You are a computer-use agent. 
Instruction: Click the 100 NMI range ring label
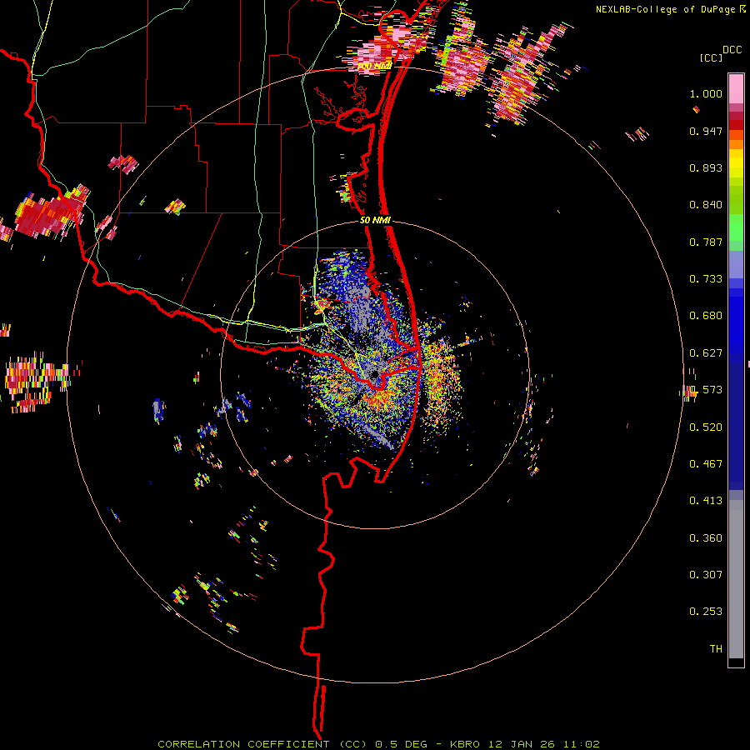(x=374, y=66)
